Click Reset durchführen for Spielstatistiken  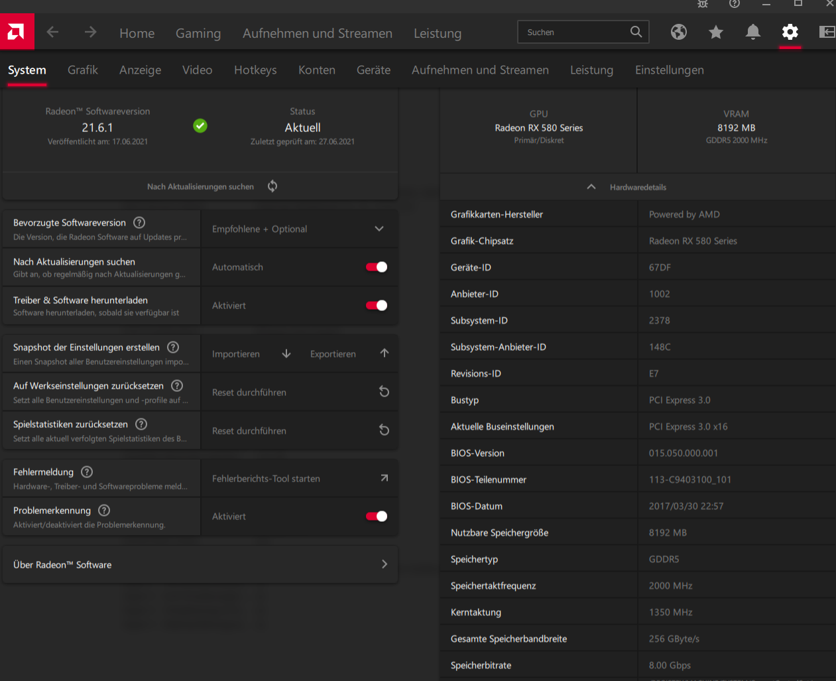tap(249, 431)
